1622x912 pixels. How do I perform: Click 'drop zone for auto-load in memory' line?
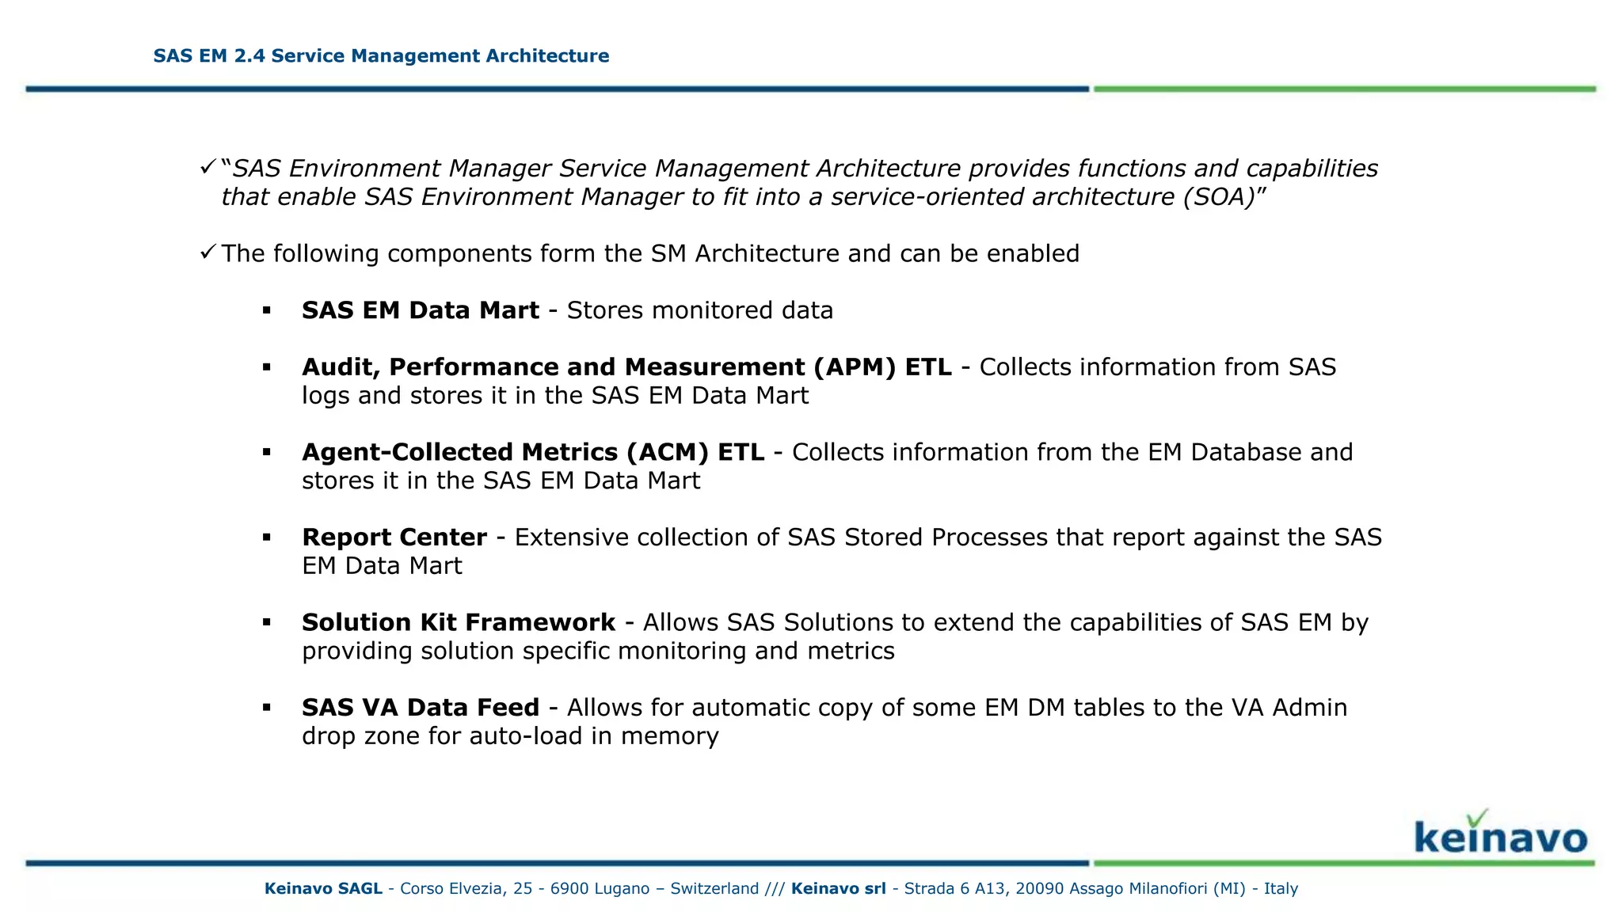pos(510,736)
